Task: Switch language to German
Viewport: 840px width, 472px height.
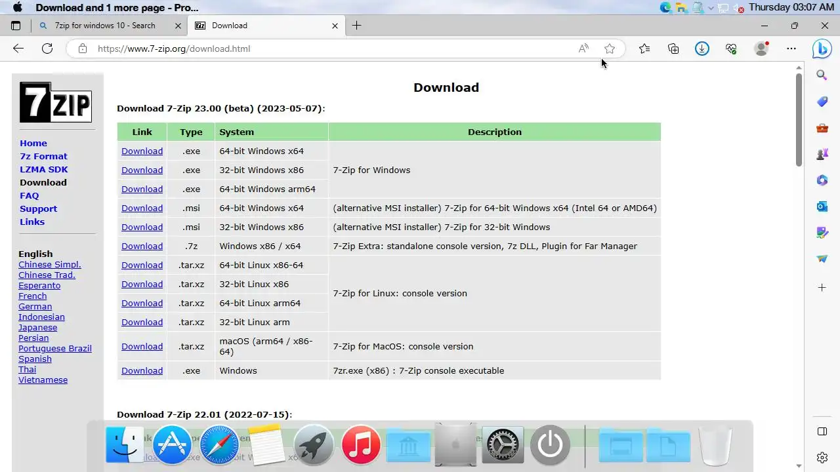Action: click(x=35, y=306)
